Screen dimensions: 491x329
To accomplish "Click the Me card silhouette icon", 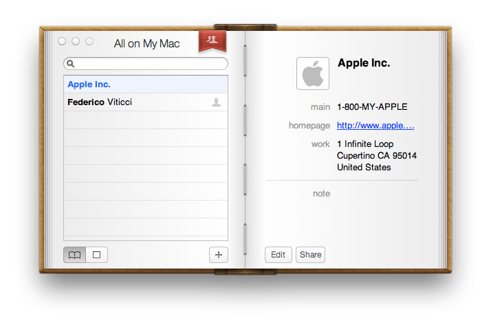I will [216, 102].
